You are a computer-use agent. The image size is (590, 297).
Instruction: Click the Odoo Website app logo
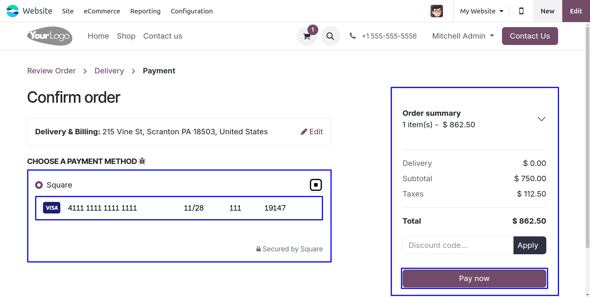click(13, 11)
